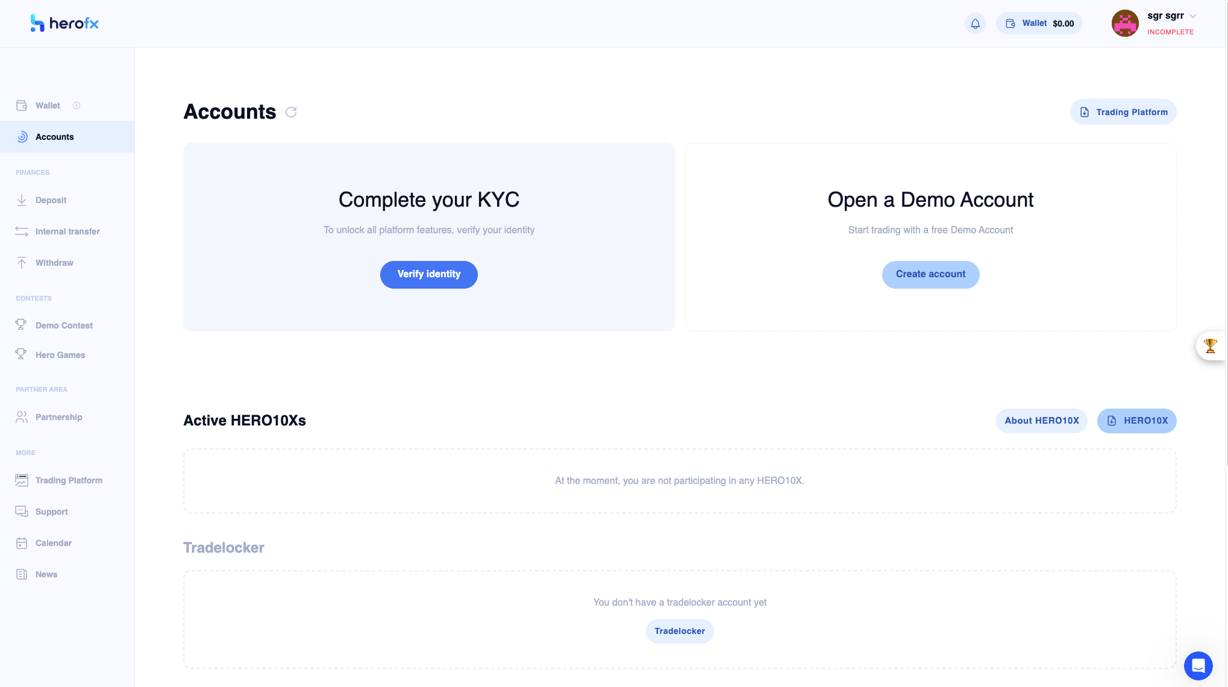Screen dimensions: 1228x687
Task: Click the Wallet info icon in sidebar
Action: pyautogui.click(x=77, y=105)
